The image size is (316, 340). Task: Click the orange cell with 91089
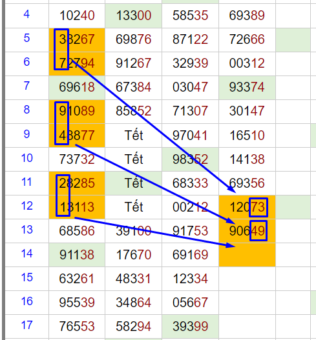pyautogui.click(x=77, y=112)
